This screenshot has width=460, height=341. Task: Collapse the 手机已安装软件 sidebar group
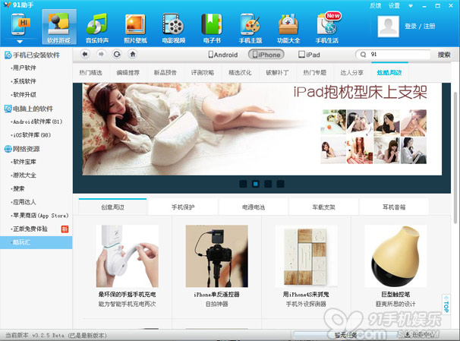[x=7, y=55]
